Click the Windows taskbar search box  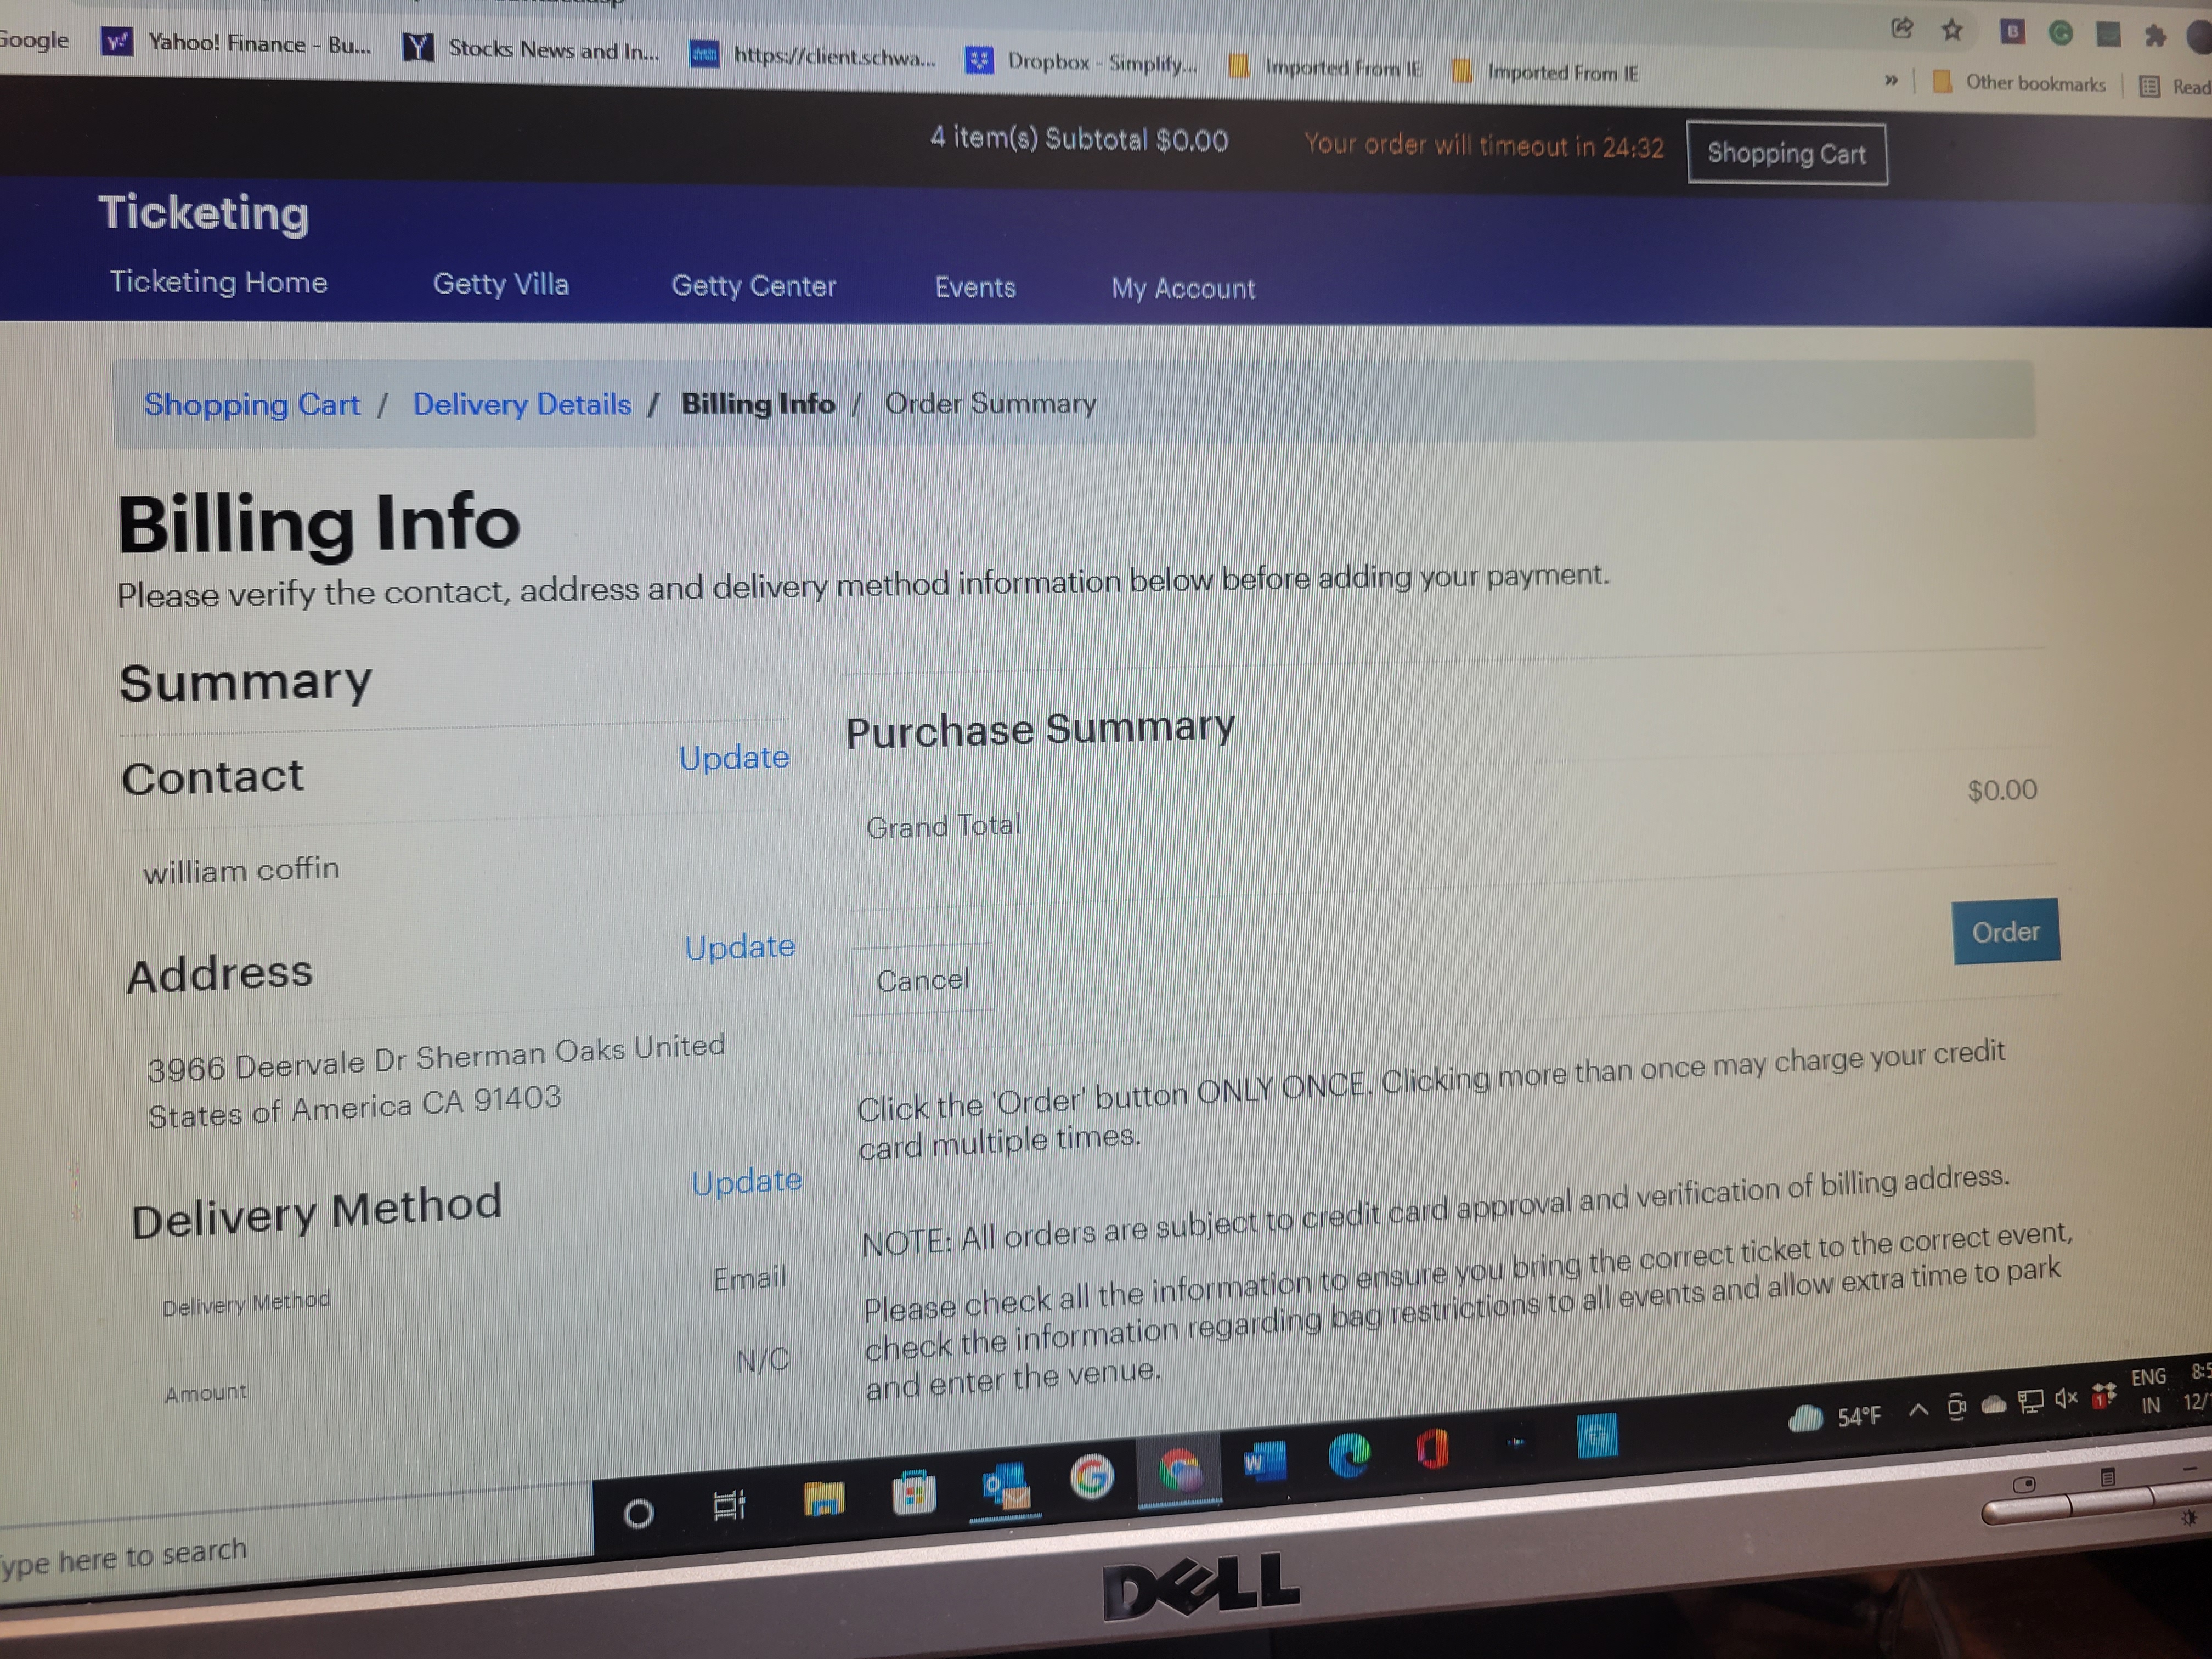[296, 1547]
